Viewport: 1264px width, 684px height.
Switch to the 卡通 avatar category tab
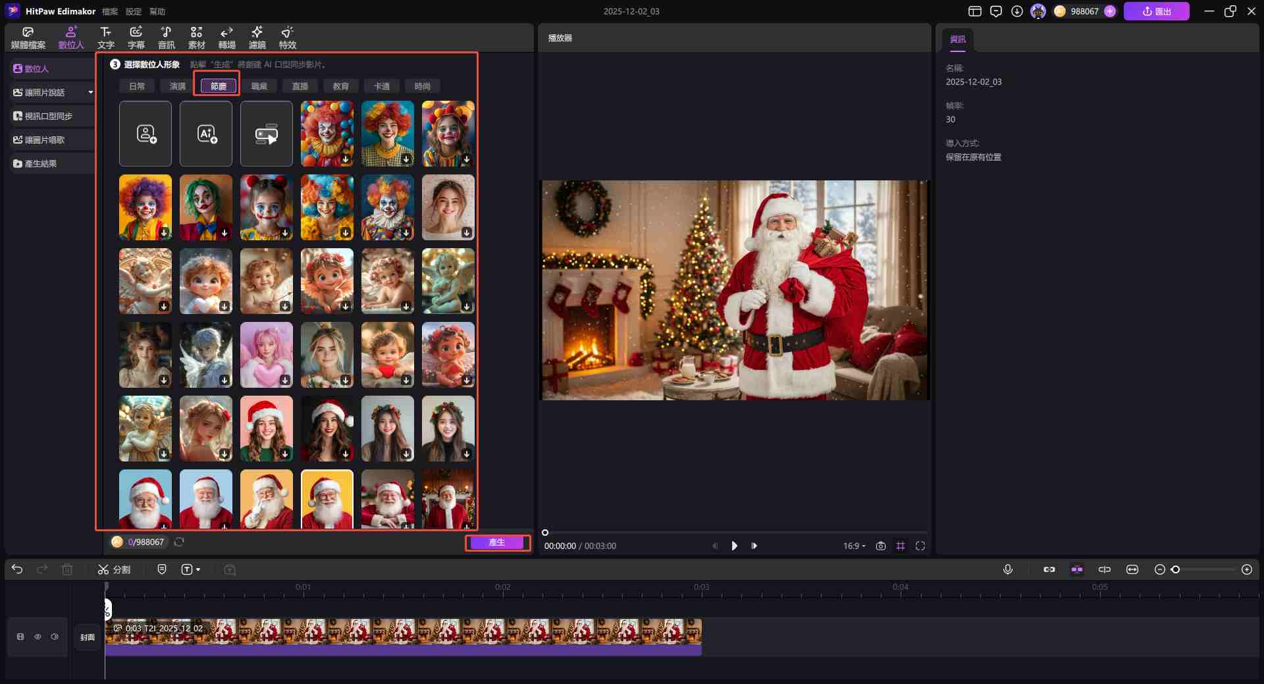pos(381,86)
